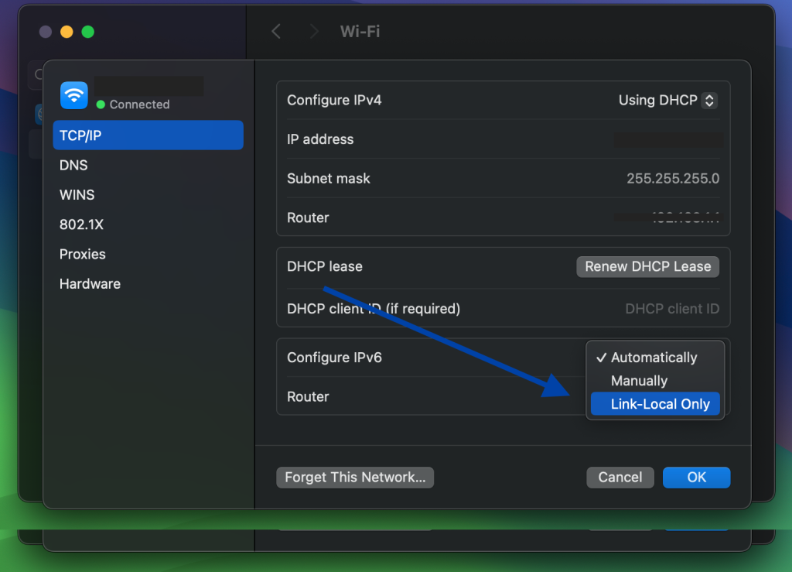Click the forward navigation chevron at top
Viewport: 792px width, 572px height.
pyautogui.click(x=315, y=31)
